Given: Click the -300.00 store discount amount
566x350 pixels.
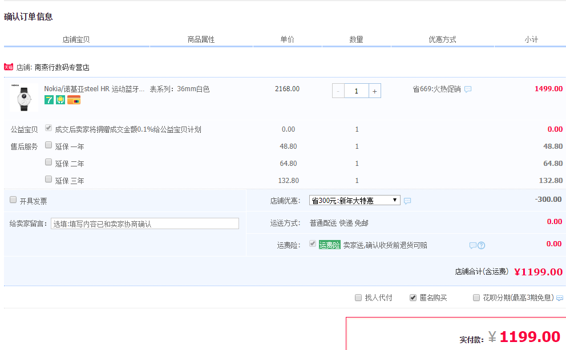Looking at the screenshot, I should (548, 200).
